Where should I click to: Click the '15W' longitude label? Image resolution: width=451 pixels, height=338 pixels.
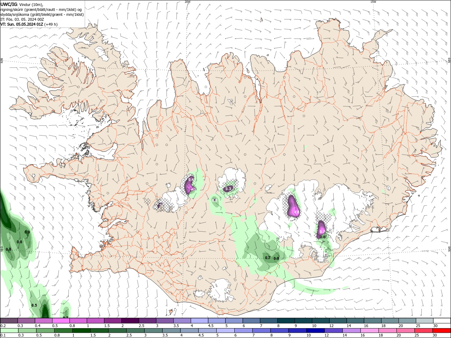(x=373, y=2)
